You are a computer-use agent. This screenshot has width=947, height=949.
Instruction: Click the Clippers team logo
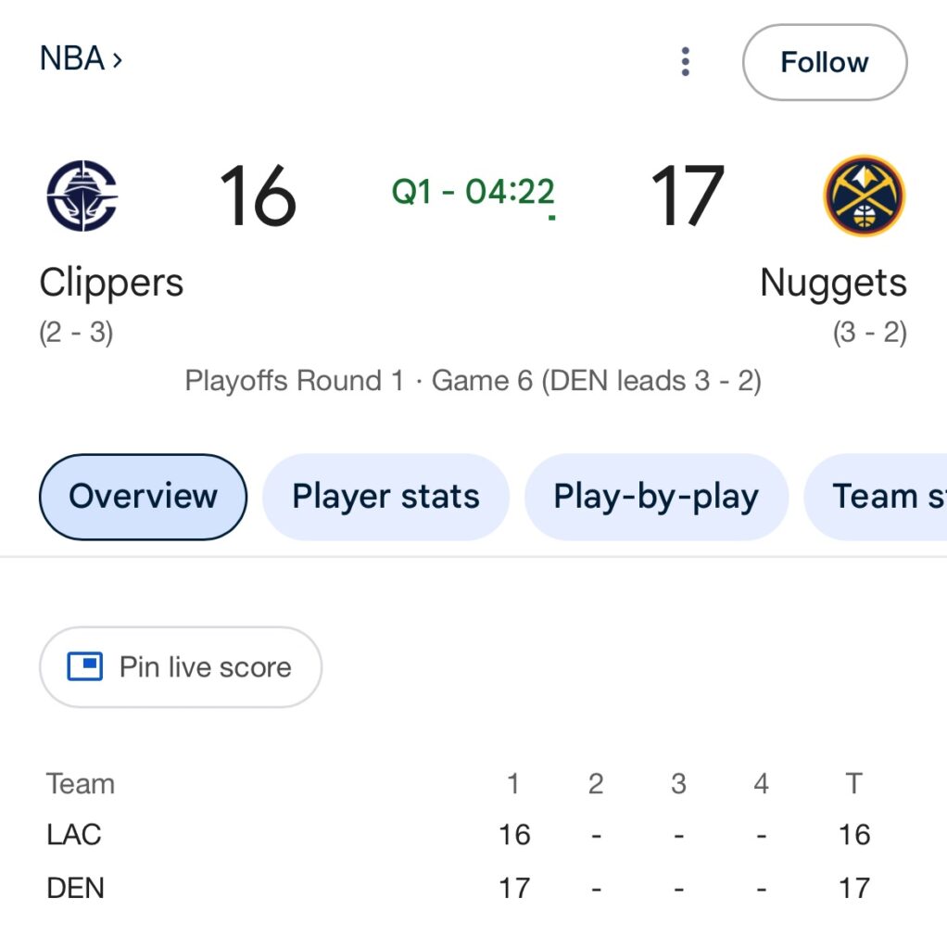[82, 196]
